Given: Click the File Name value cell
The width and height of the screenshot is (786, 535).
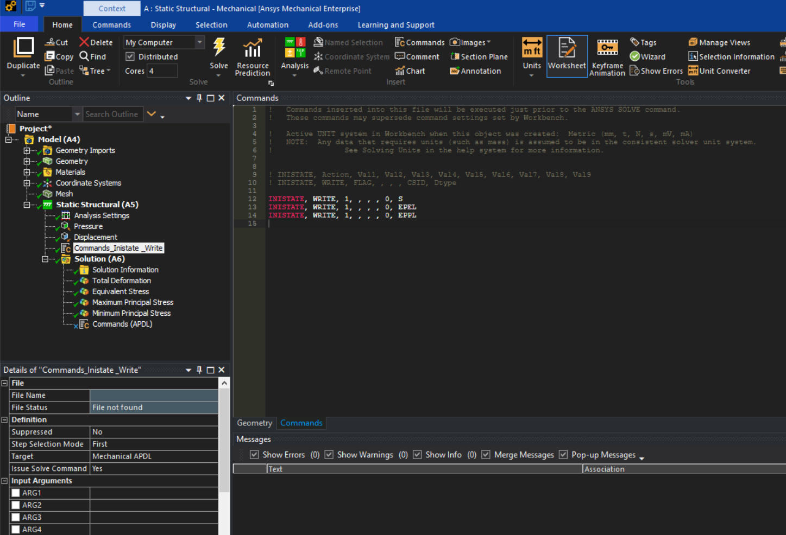Looking at the screenshot, I should [154, 395].
